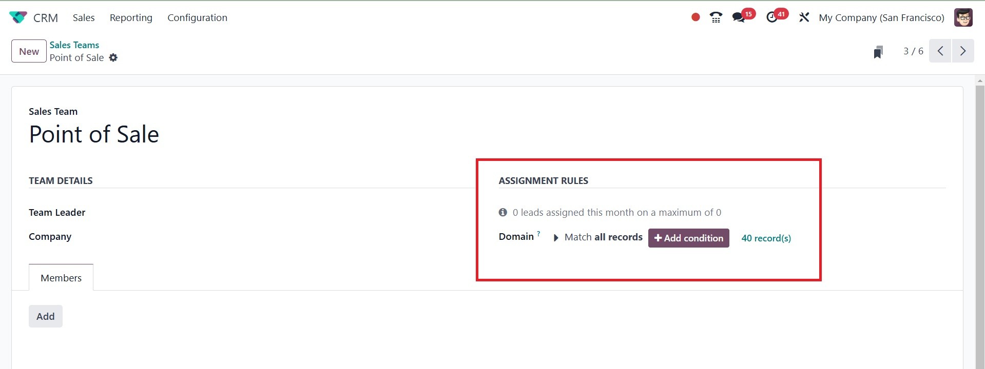Open the Sales menu
985x369 pixels.
(84, 17)
